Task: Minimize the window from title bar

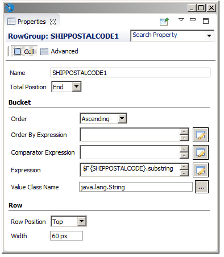Action: point(192,8)
